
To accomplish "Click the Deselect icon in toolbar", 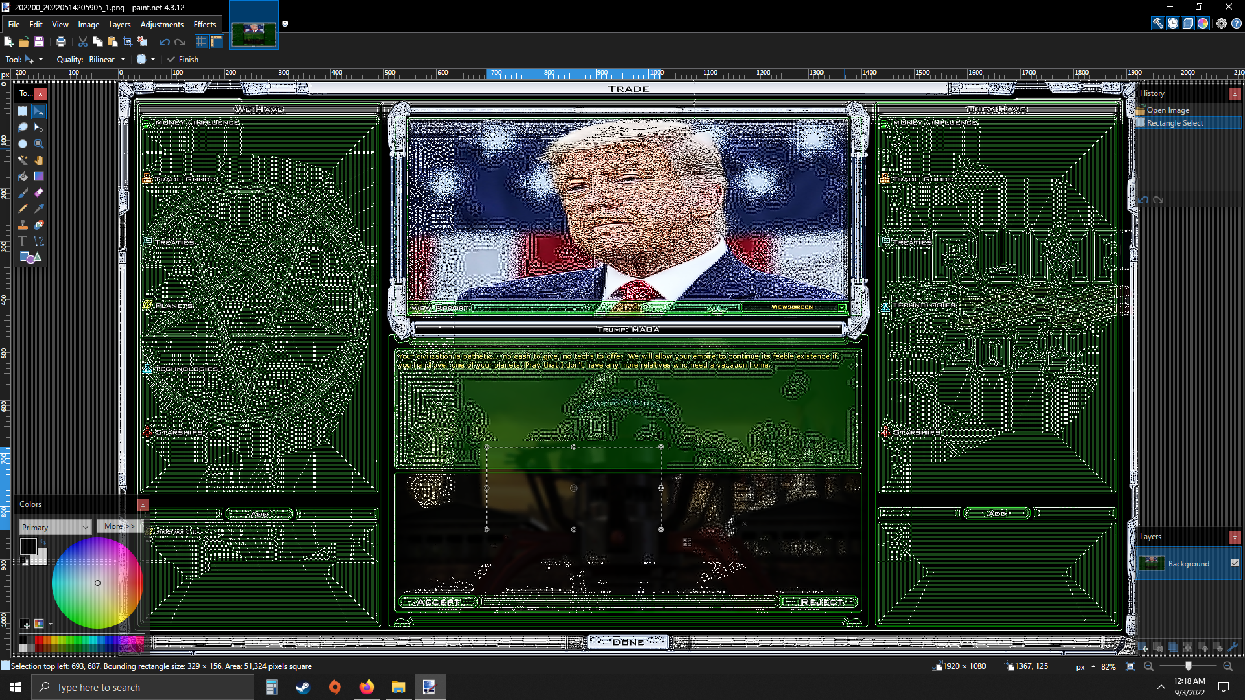I will pyautogui.click(x=143, y=41).
